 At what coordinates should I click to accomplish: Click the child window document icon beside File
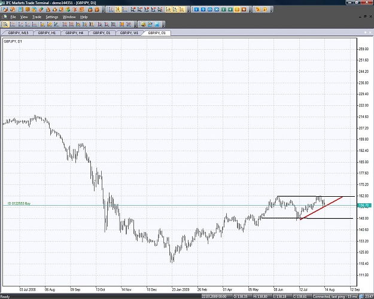coord(5,17)
